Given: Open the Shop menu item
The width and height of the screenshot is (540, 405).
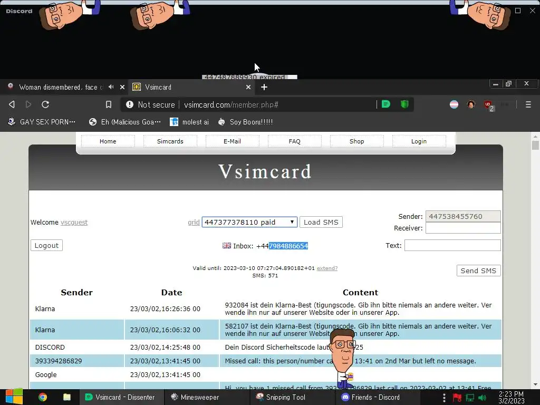Looking at the screenshot, I should (357, 141).
